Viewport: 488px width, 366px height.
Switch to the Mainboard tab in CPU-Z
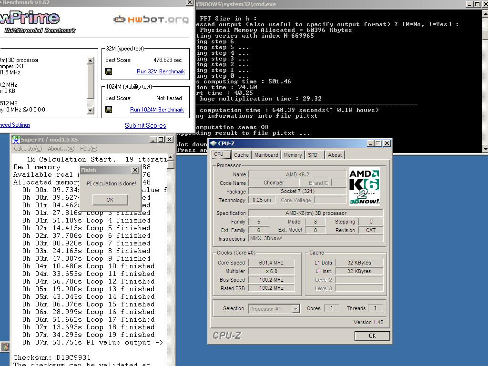266,155
